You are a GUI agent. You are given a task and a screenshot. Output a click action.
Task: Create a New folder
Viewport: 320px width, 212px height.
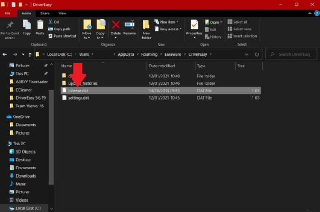146,29
